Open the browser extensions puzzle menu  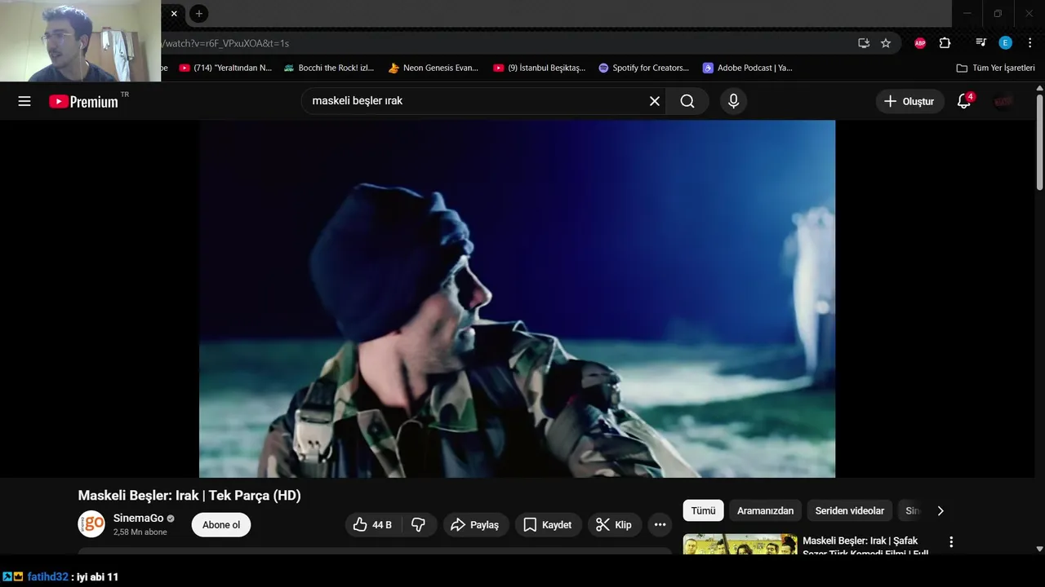[x=945, y=43]
